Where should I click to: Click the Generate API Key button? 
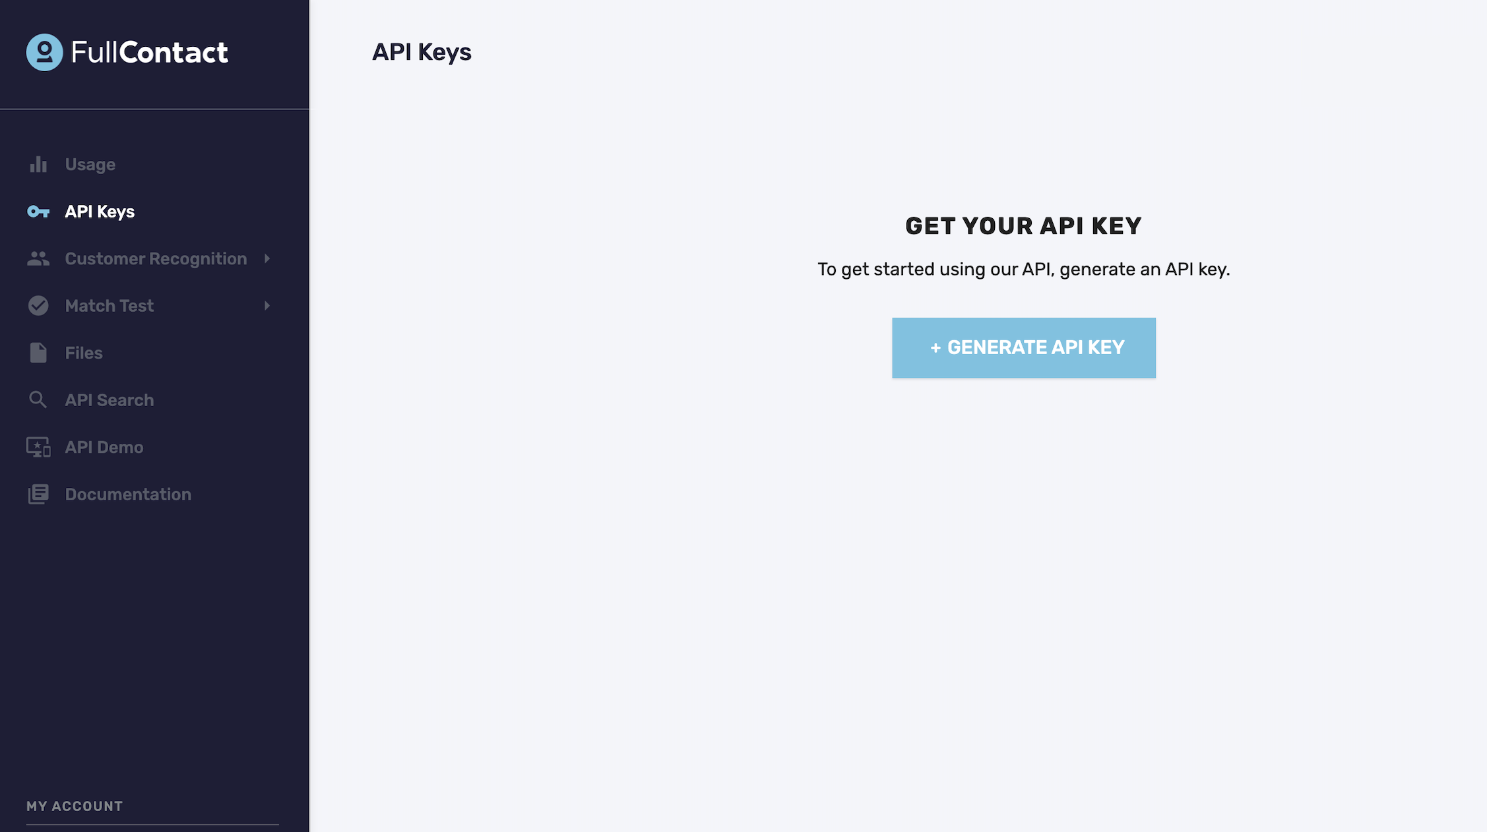pyautogui.click(x=1023, y=347)
